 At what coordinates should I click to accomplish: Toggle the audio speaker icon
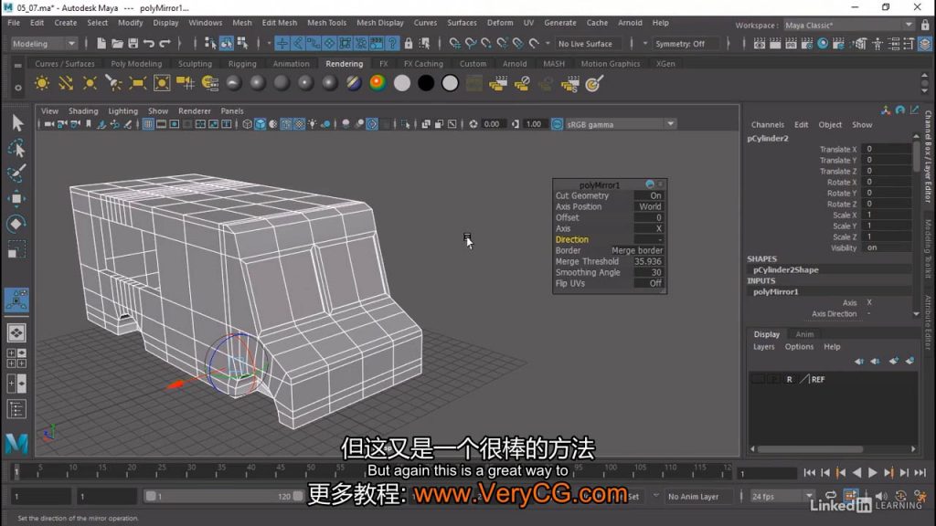point(882,496)
